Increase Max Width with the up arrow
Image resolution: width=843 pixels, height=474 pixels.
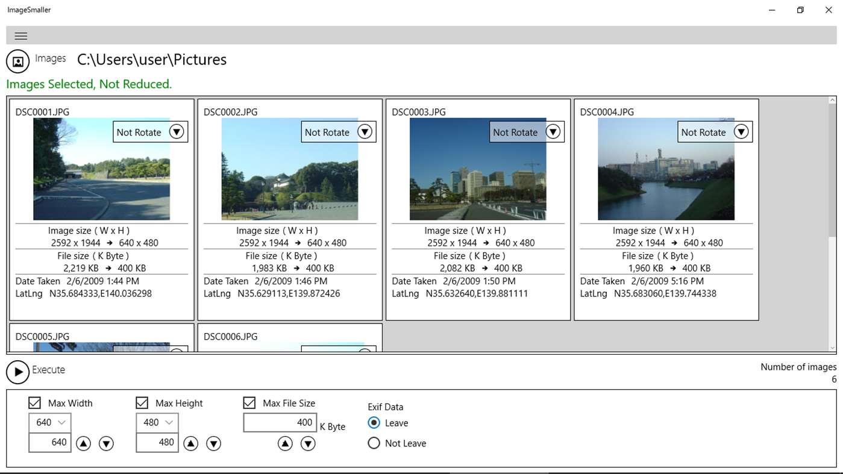(83, 444)
